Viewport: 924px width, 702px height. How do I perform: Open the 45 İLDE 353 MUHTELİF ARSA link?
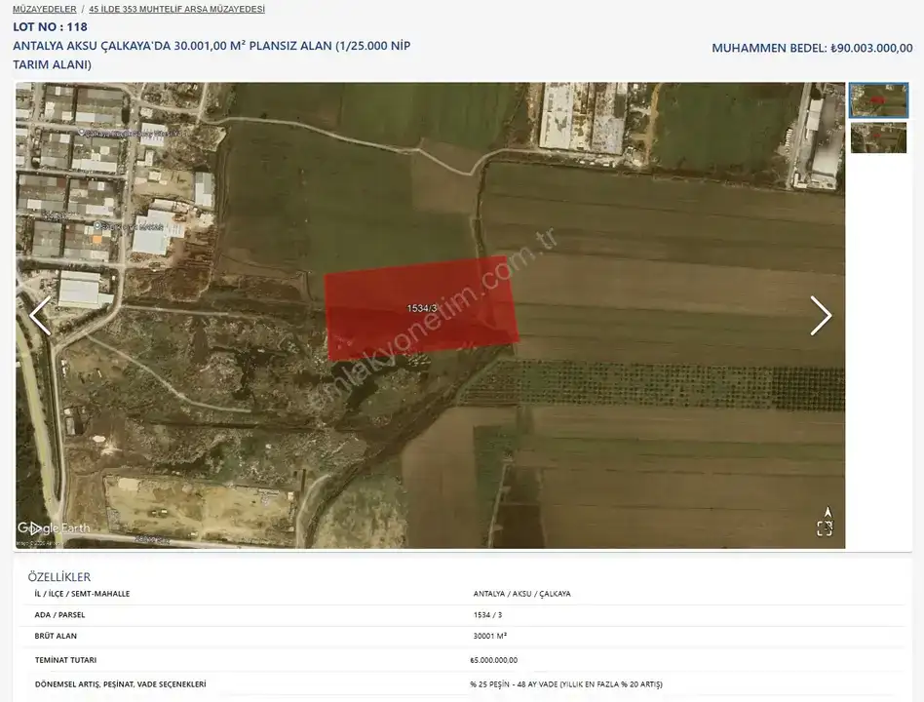coord(176,9)
